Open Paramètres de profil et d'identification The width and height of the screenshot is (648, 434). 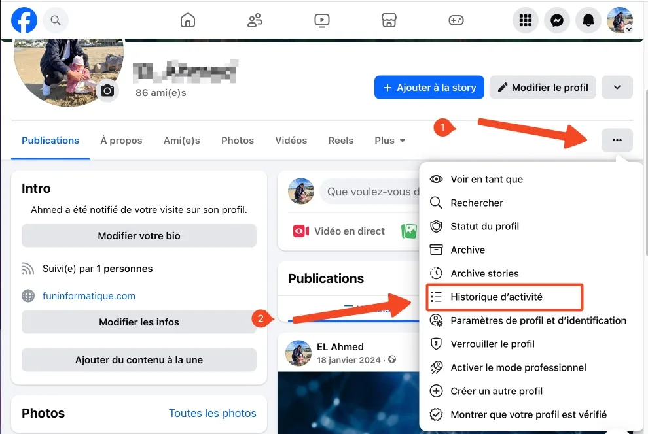point(531,320)
